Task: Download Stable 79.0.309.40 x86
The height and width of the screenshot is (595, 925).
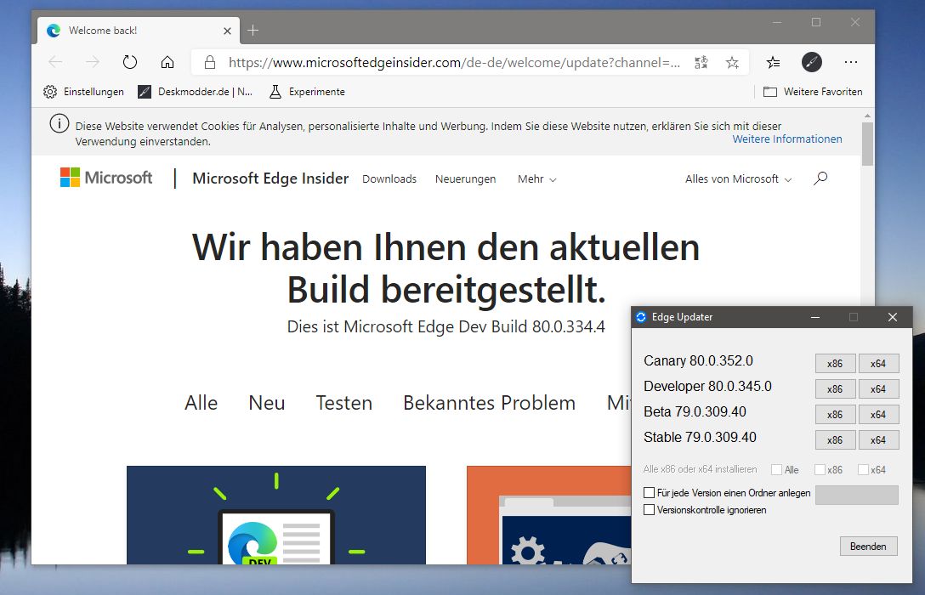Action: click(x=835, y=440)
